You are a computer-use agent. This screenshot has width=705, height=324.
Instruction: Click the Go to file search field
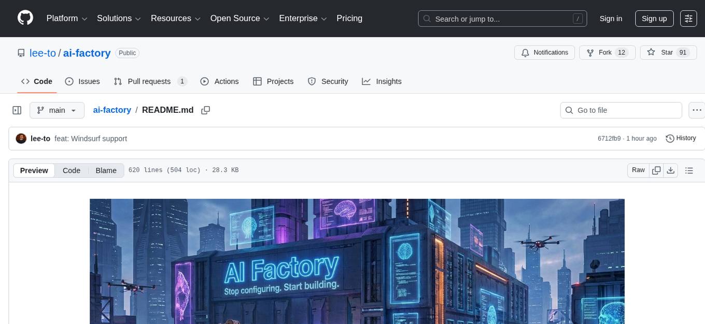click(621, 110)
